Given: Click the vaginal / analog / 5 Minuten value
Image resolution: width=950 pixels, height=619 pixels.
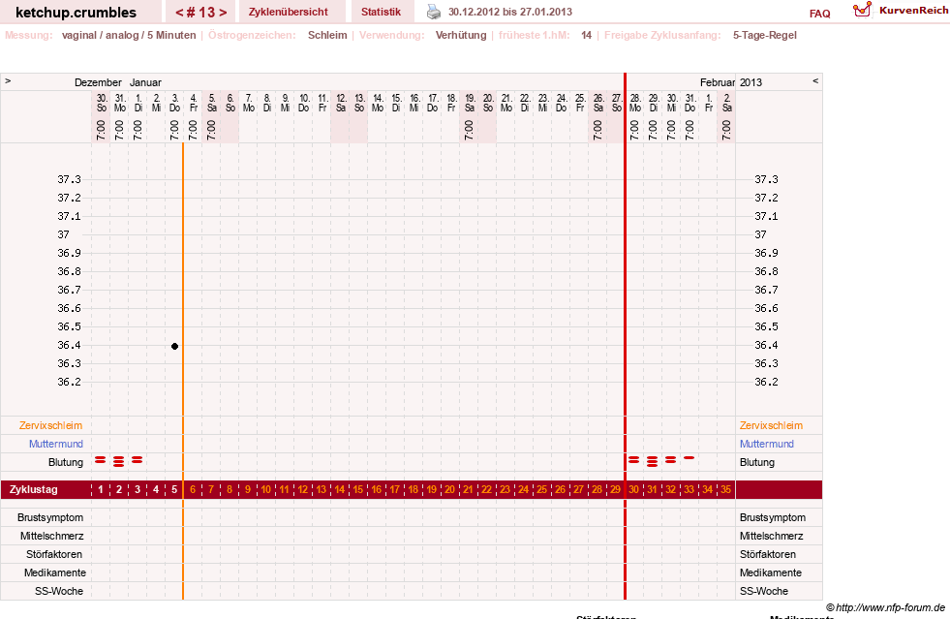Looking at the screenshot, I should [129, 35].
